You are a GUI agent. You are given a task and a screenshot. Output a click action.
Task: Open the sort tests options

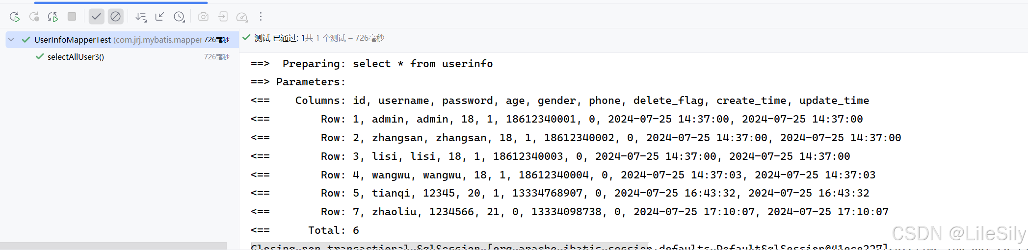[x=141, y=17]
